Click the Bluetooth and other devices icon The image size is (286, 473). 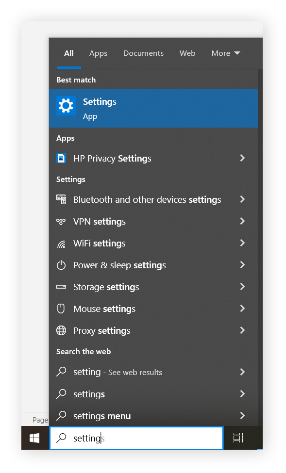[61, 199]
